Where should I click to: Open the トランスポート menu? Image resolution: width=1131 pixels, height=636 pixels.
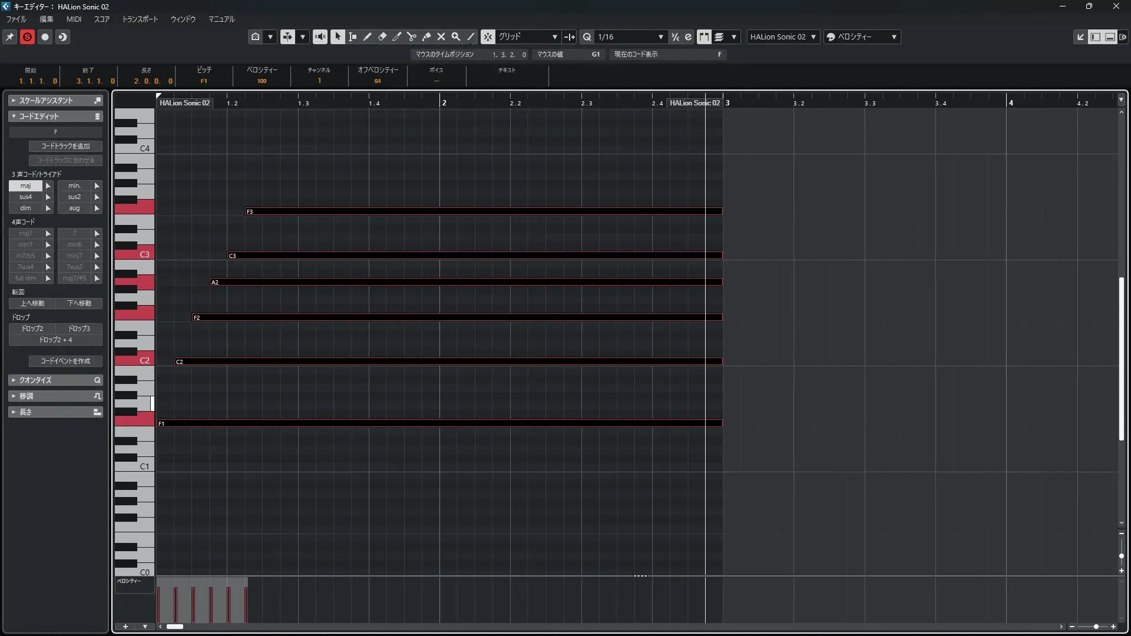pyautogui.click(x=140, y=19)
